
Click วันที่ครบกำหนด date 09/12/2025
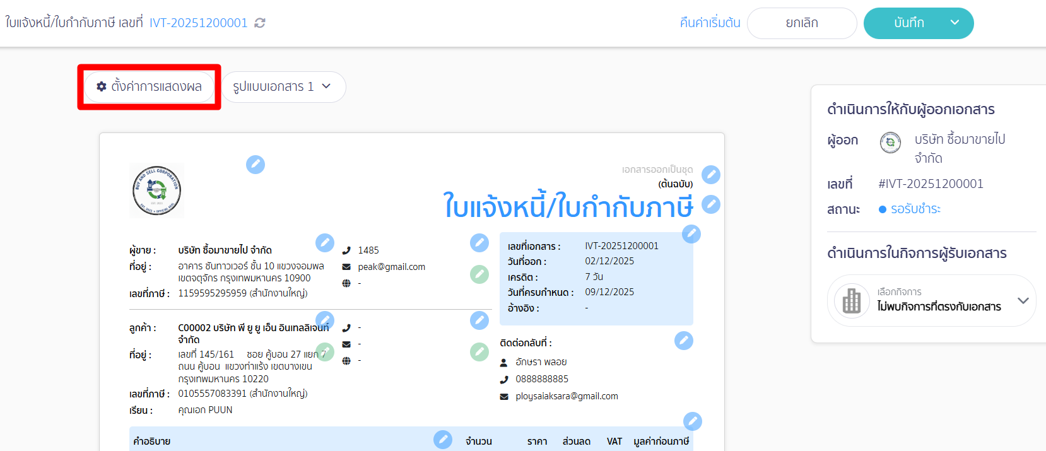click(609, 292)
